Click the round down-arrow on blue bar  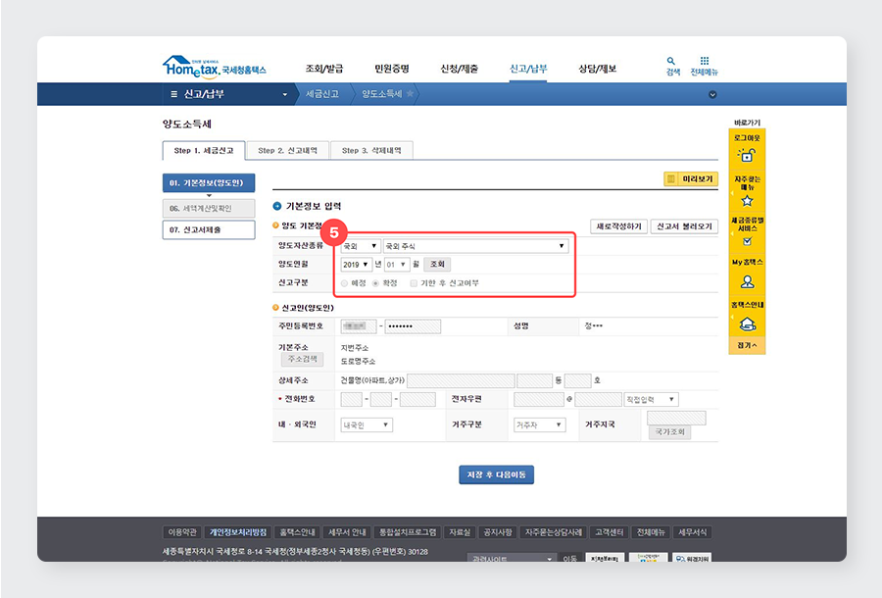tap(712, 94)
